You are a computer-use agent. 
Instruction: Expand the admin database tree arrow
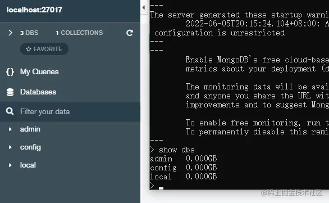pyautogui.click(x=10, y=129)
